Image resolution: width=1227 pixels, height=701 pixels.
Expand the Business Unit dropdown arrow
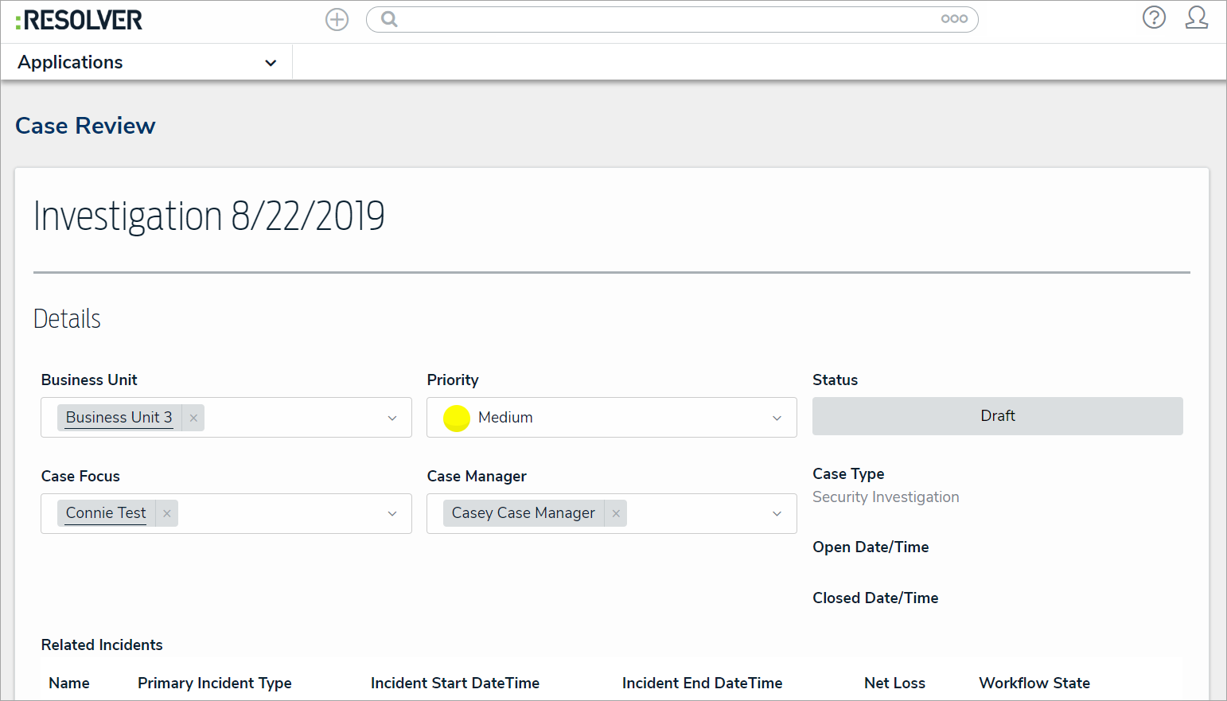(x=392, y=418)
